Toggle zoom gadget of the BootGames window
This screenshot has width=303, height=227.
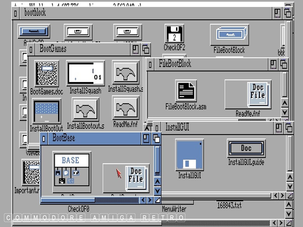136,49
